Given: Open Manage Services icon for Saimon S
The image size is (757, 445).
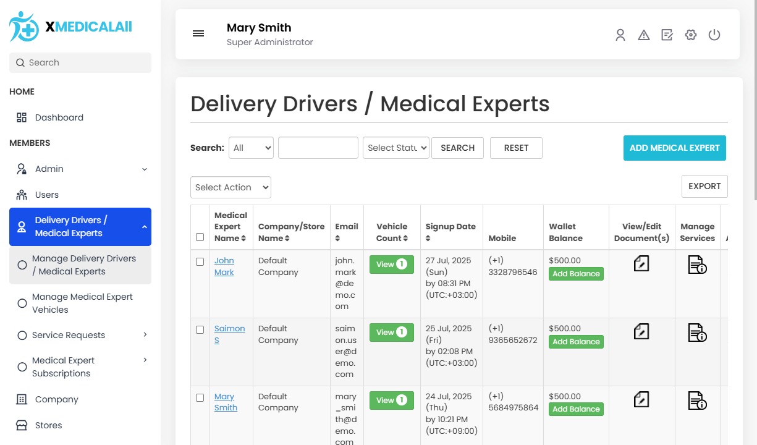Looking at the screenshot, I should point(697,332).
